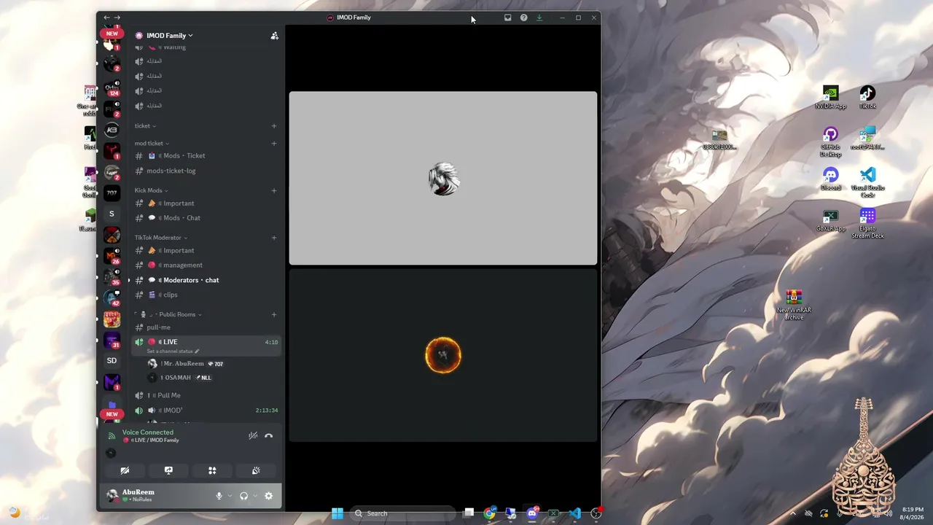This screenshot has height=525, width=933.
Task: Click the download update arrow icon
Action: [539, 17]
